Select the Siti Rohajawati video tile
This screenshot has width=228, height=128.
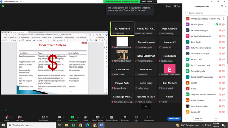click(122, 28)
